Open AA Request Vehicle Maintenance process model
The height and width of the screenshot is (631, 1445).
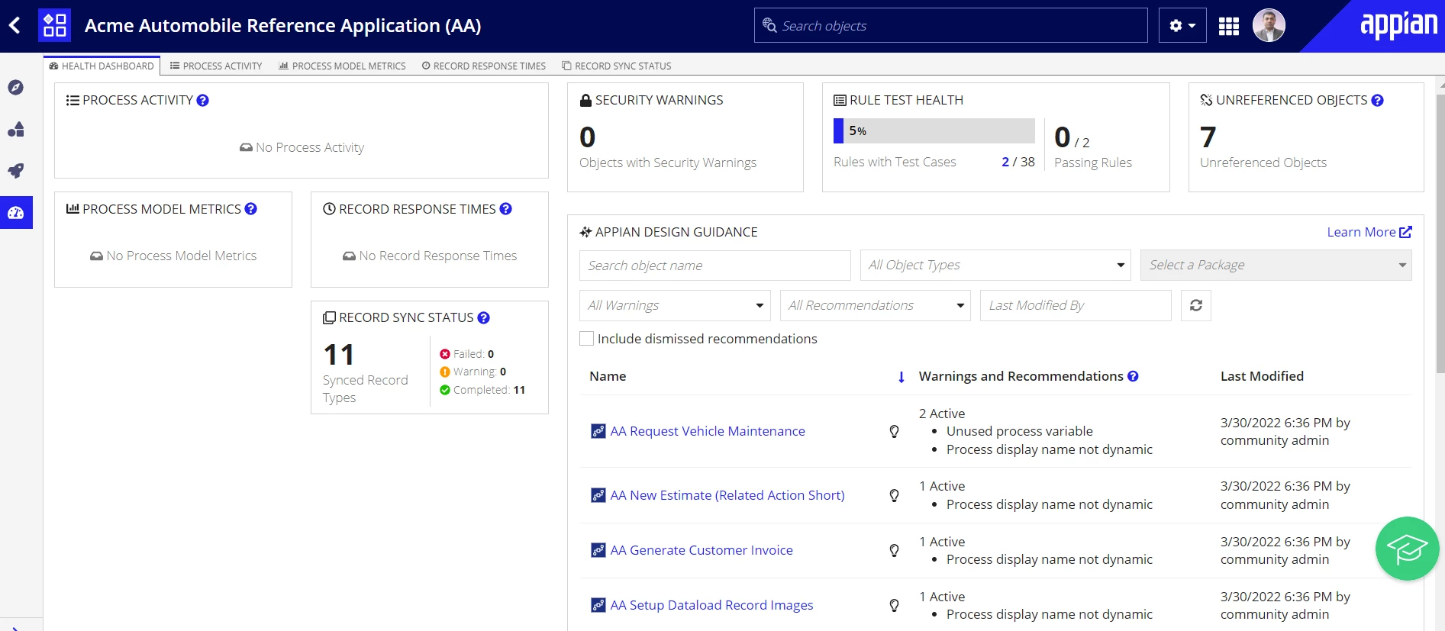(708, 431)
